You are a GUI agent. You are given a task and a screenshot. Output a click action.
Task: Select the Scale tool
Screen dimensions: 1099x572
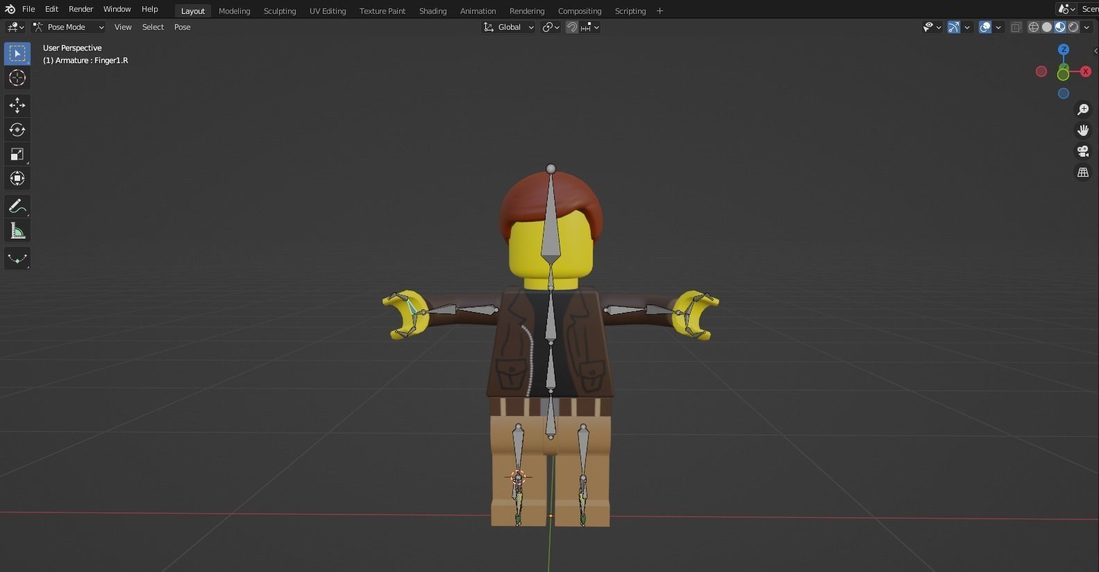point(17,154)
